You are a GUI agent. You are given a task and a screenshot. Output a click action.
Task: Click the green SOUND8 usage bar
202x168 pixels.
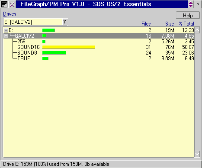tap(54, 53)
